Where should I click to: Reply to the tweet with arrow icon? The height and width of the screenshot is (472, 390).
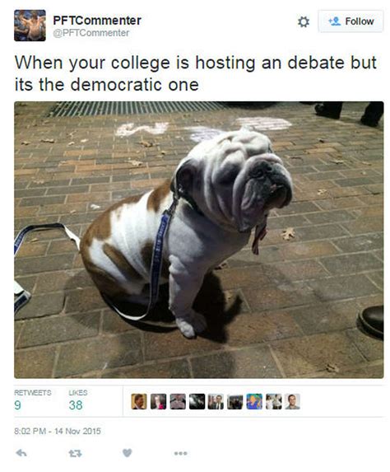tap(21, 452)
